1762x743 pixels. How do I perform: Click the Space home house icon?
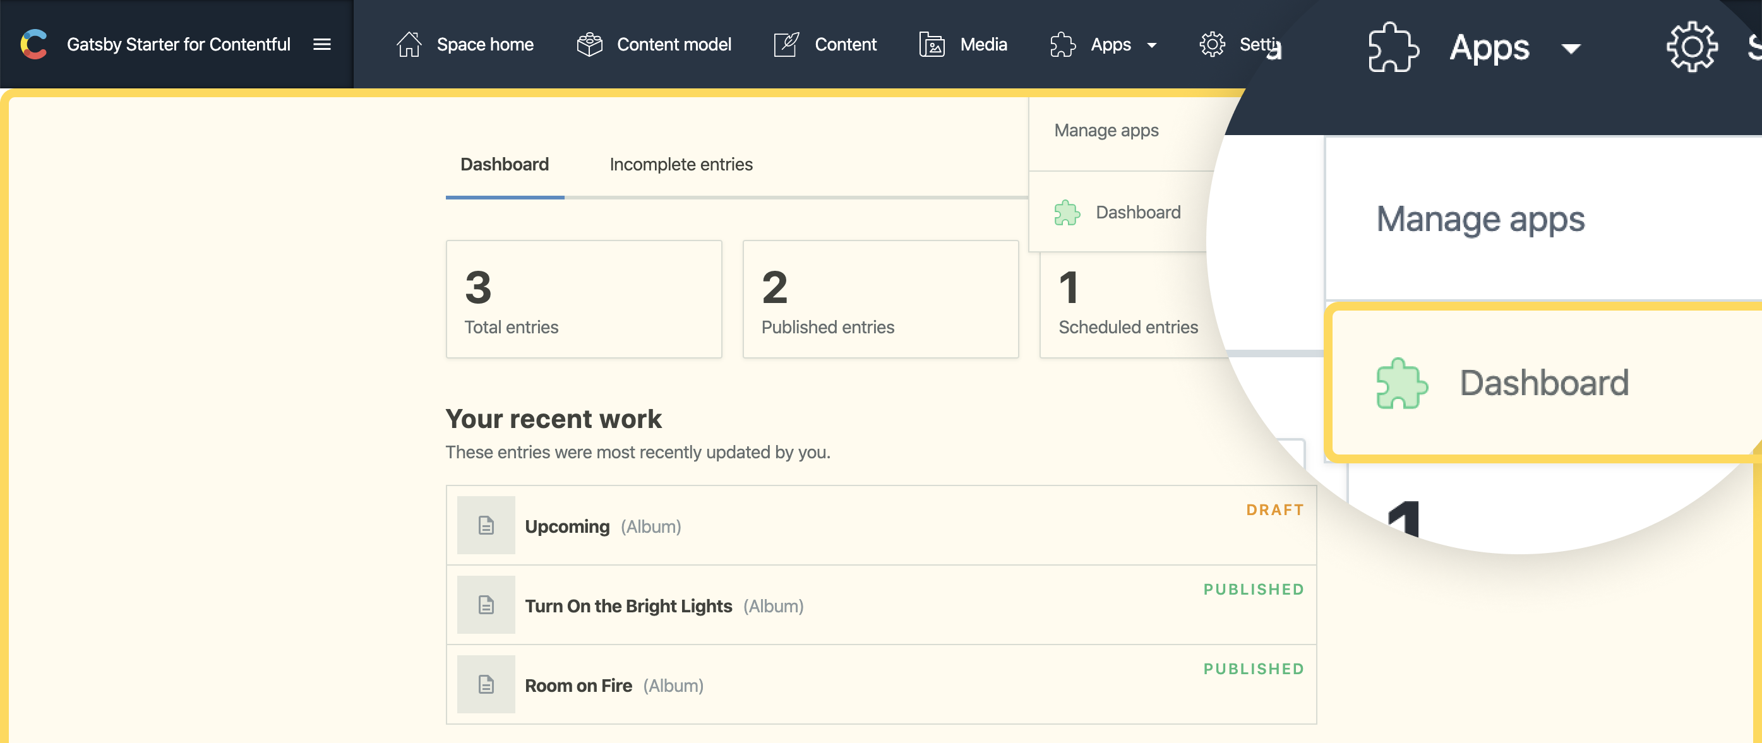click(x=409, y=44)
